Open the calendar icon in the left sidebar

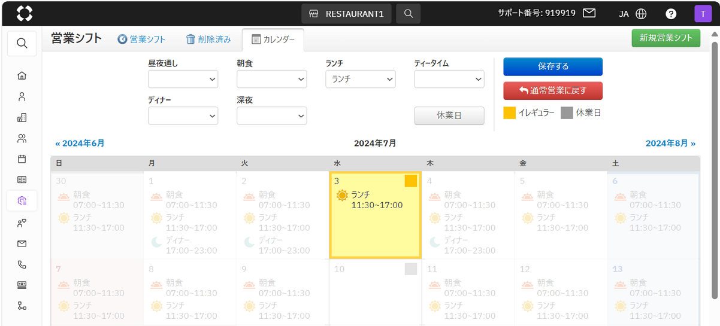pos(22,159)
